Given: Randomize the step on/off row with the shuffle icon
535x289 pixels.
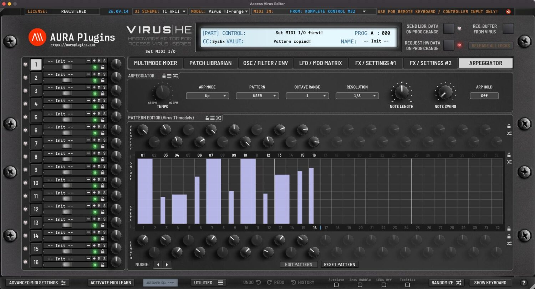Looking at the screenshot, I should point(509,162).
